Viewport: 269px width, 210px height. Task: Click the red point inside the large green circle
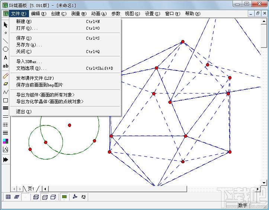(x=70, y=125)
